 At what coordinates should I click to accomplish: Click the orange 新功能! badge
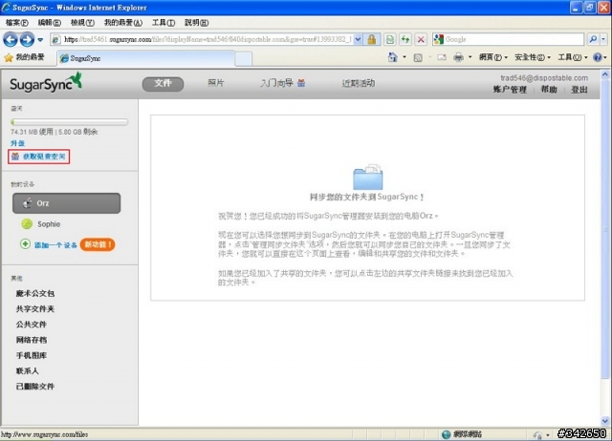point(98,244)
